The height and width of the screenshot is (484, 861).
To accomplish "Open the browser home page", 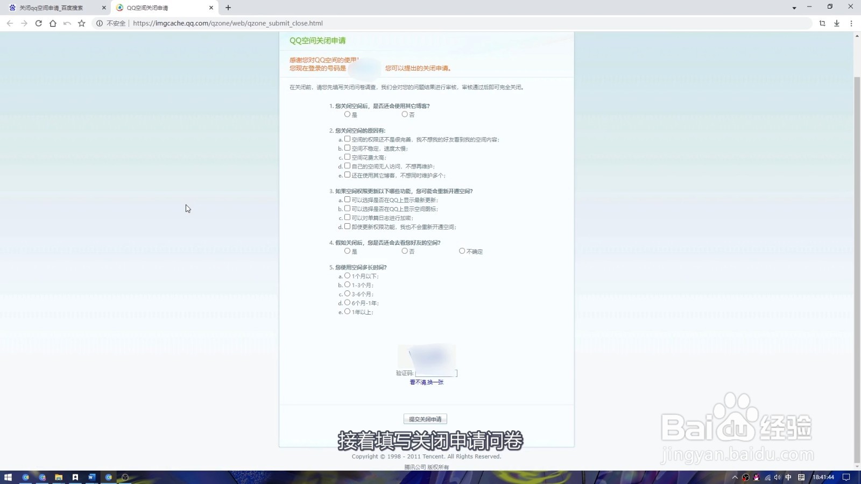I will coord(53,23).
